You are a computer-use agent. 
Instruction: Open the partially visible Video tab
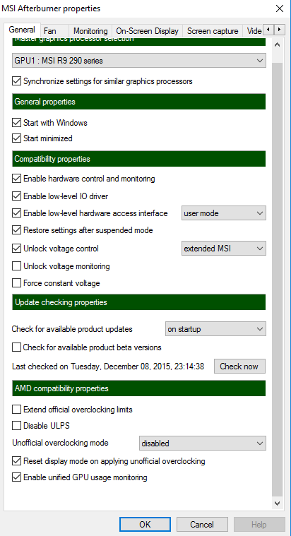click(254, 31)
